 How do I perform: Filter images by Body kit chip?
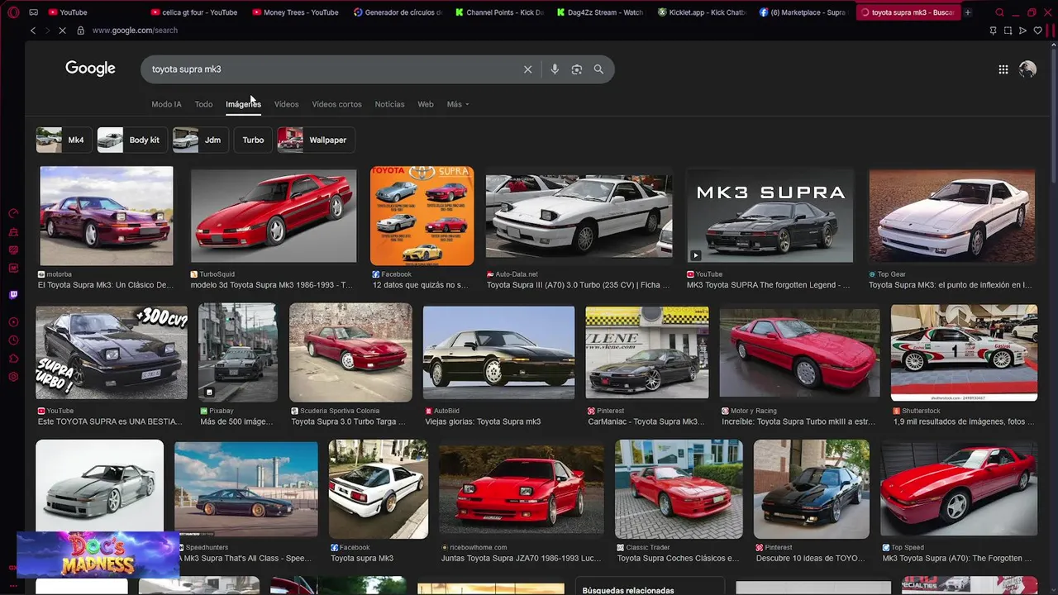131,140
